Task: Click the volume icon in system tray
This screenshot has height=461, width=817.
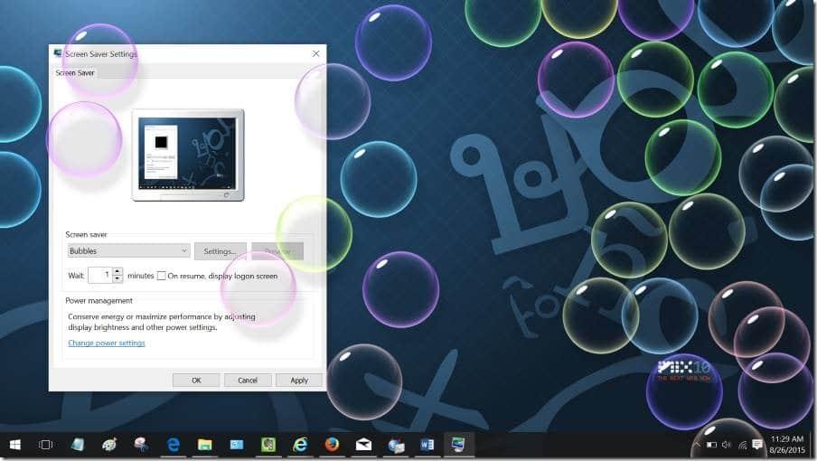Action: pyautogui.click(x=727, y=445)
